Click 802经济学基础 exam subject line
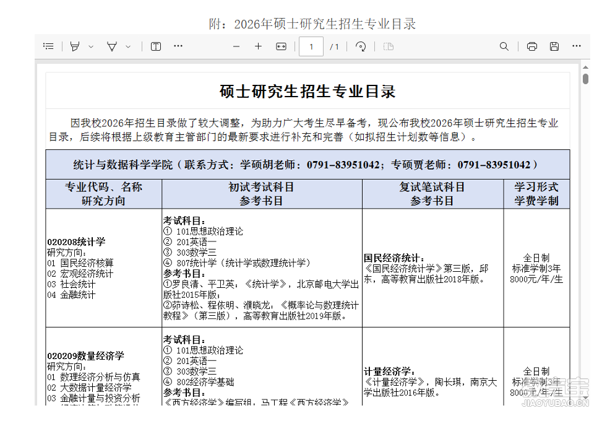602x421 pixels. 199,382
